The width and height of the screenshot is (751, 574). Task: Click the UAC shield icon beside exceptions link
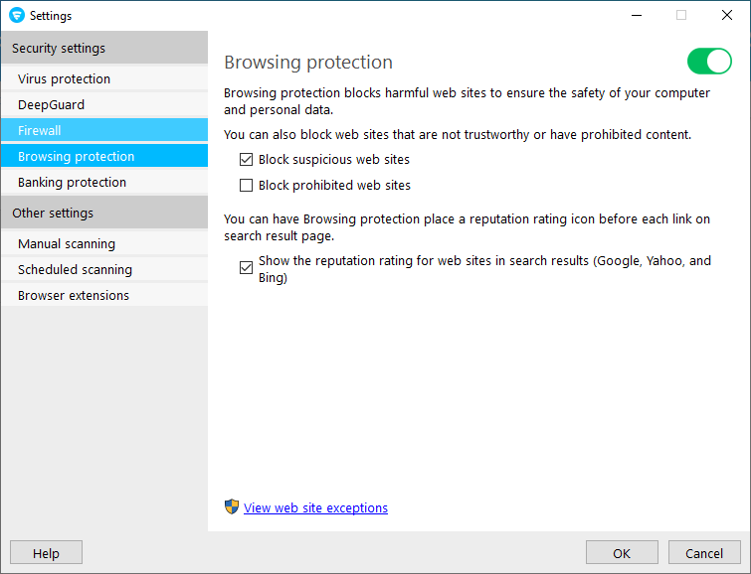232,507
